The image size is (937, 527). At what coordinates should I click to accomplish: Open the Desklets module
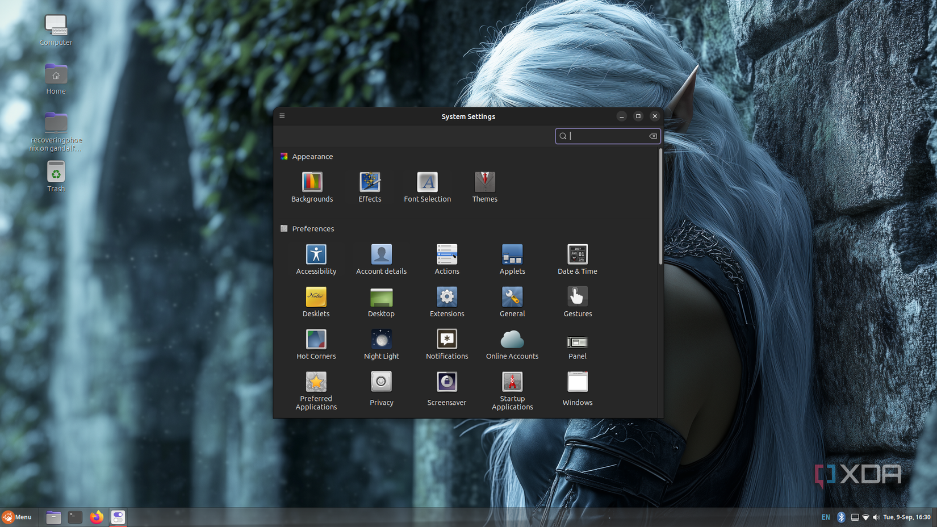pyautogui.click(x=316, y=302)
